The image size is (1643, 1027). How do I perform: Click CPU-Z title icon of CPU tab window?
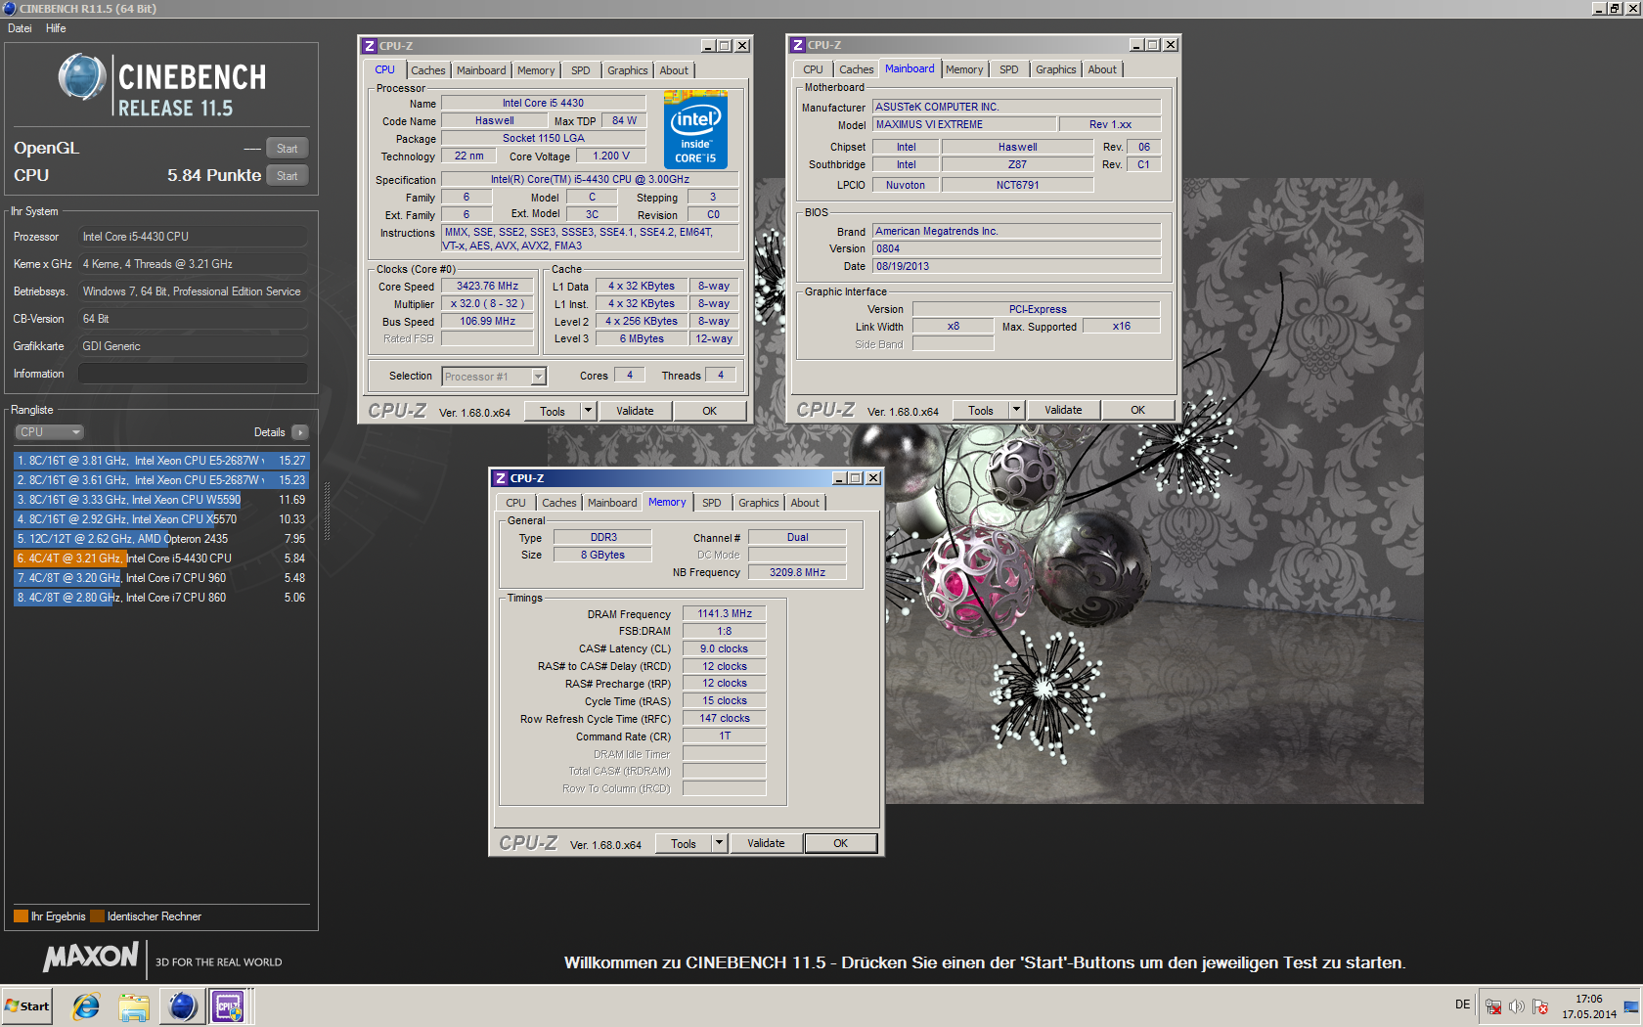coord(370,46)
